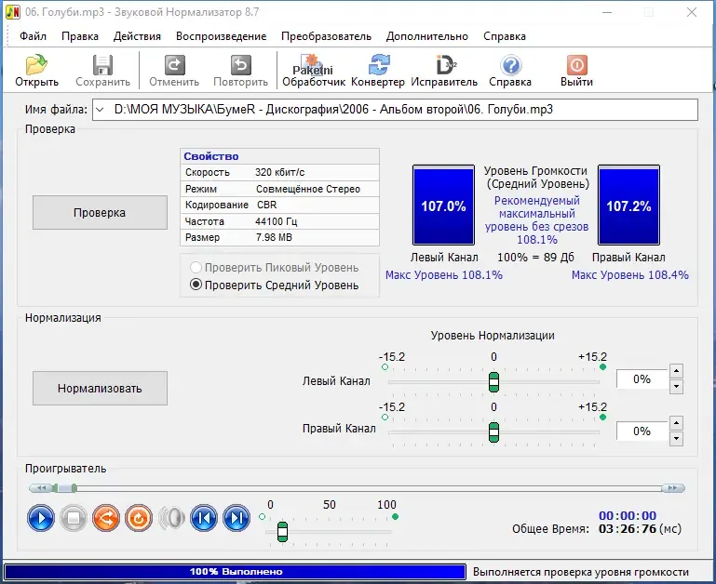Image resolution: width=716 pixels, height=584 pixels.
Task: Open the Дополнительно menu
Action: 427,36
